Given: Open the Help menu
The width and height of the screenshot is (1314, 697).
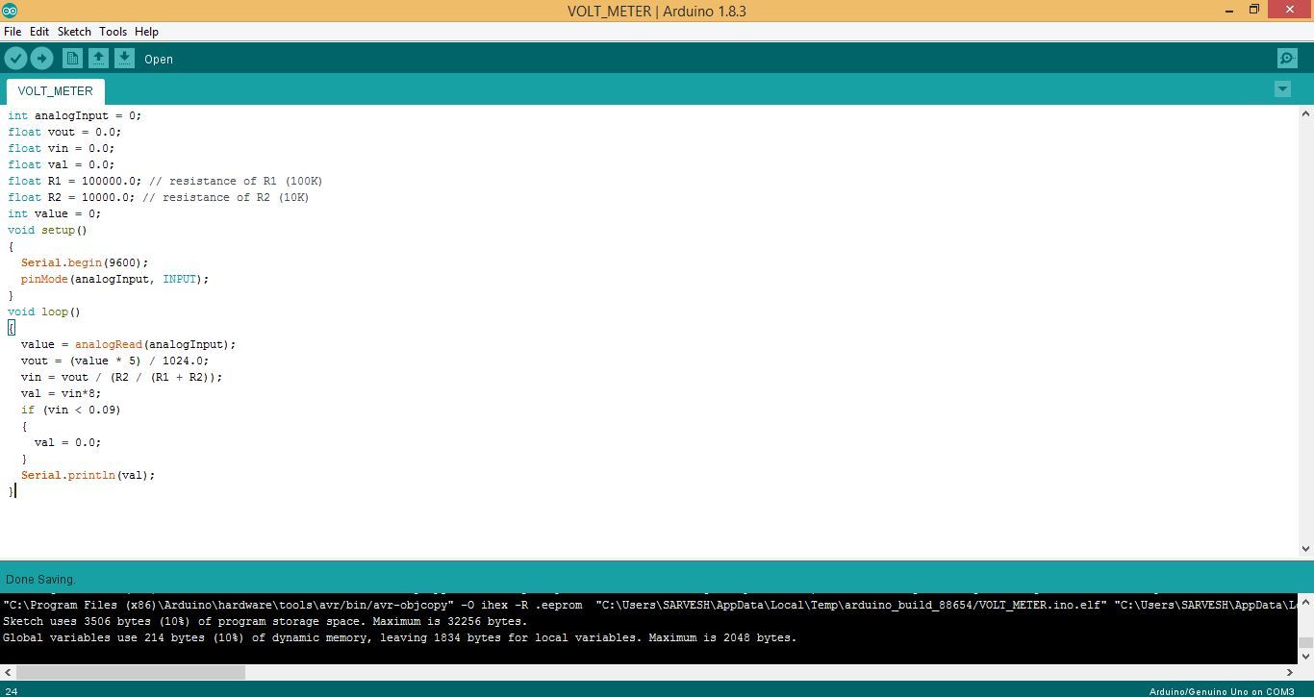Looking at the screenshot, I should (146, 32).
